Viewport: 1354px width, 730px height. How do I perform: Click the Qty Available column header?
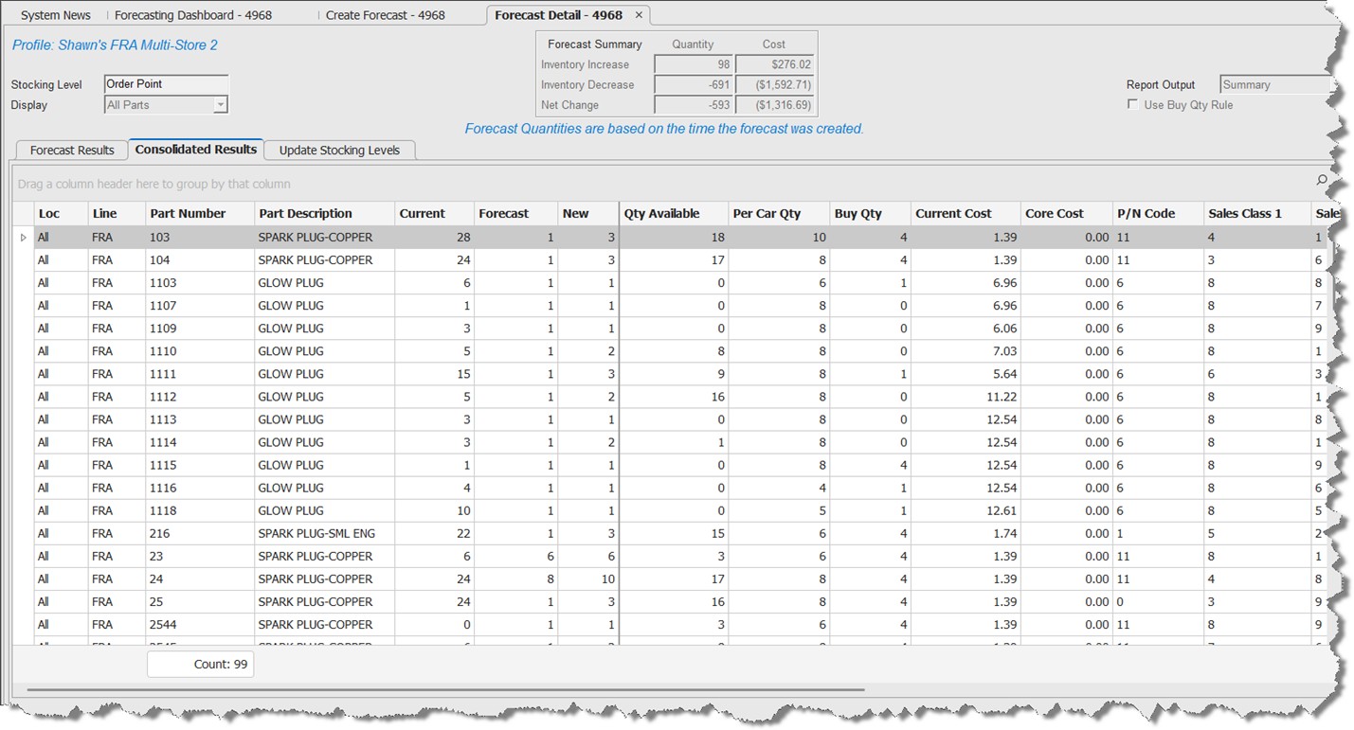[661, 214]
